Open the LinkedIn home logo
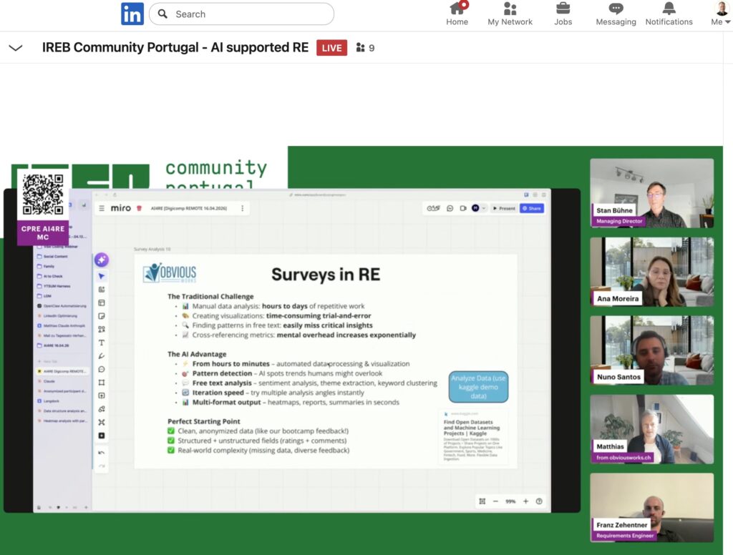733x555 pixels. pyautogui.click(x=132, y=14)
